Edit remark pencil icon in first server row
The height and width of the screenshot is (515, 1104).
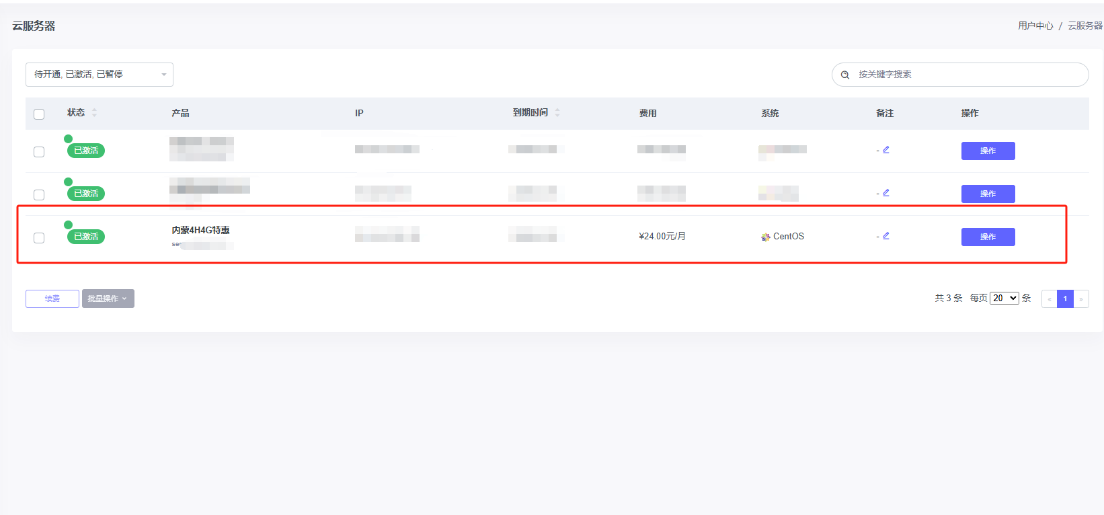point(886,150)
